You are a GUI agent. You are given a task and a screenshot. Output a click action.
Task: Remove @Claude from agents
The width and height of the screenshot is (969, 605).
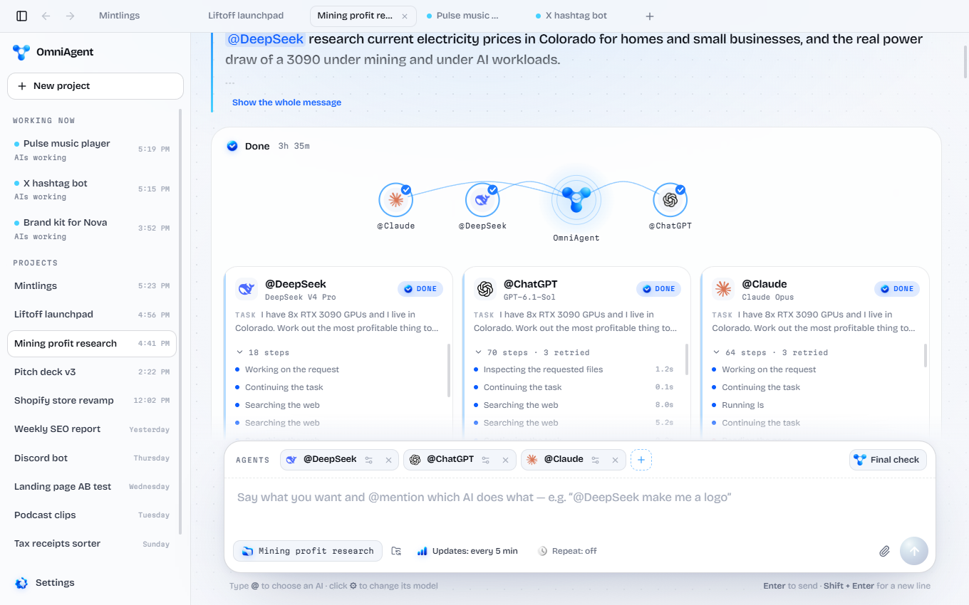[615, 460]
